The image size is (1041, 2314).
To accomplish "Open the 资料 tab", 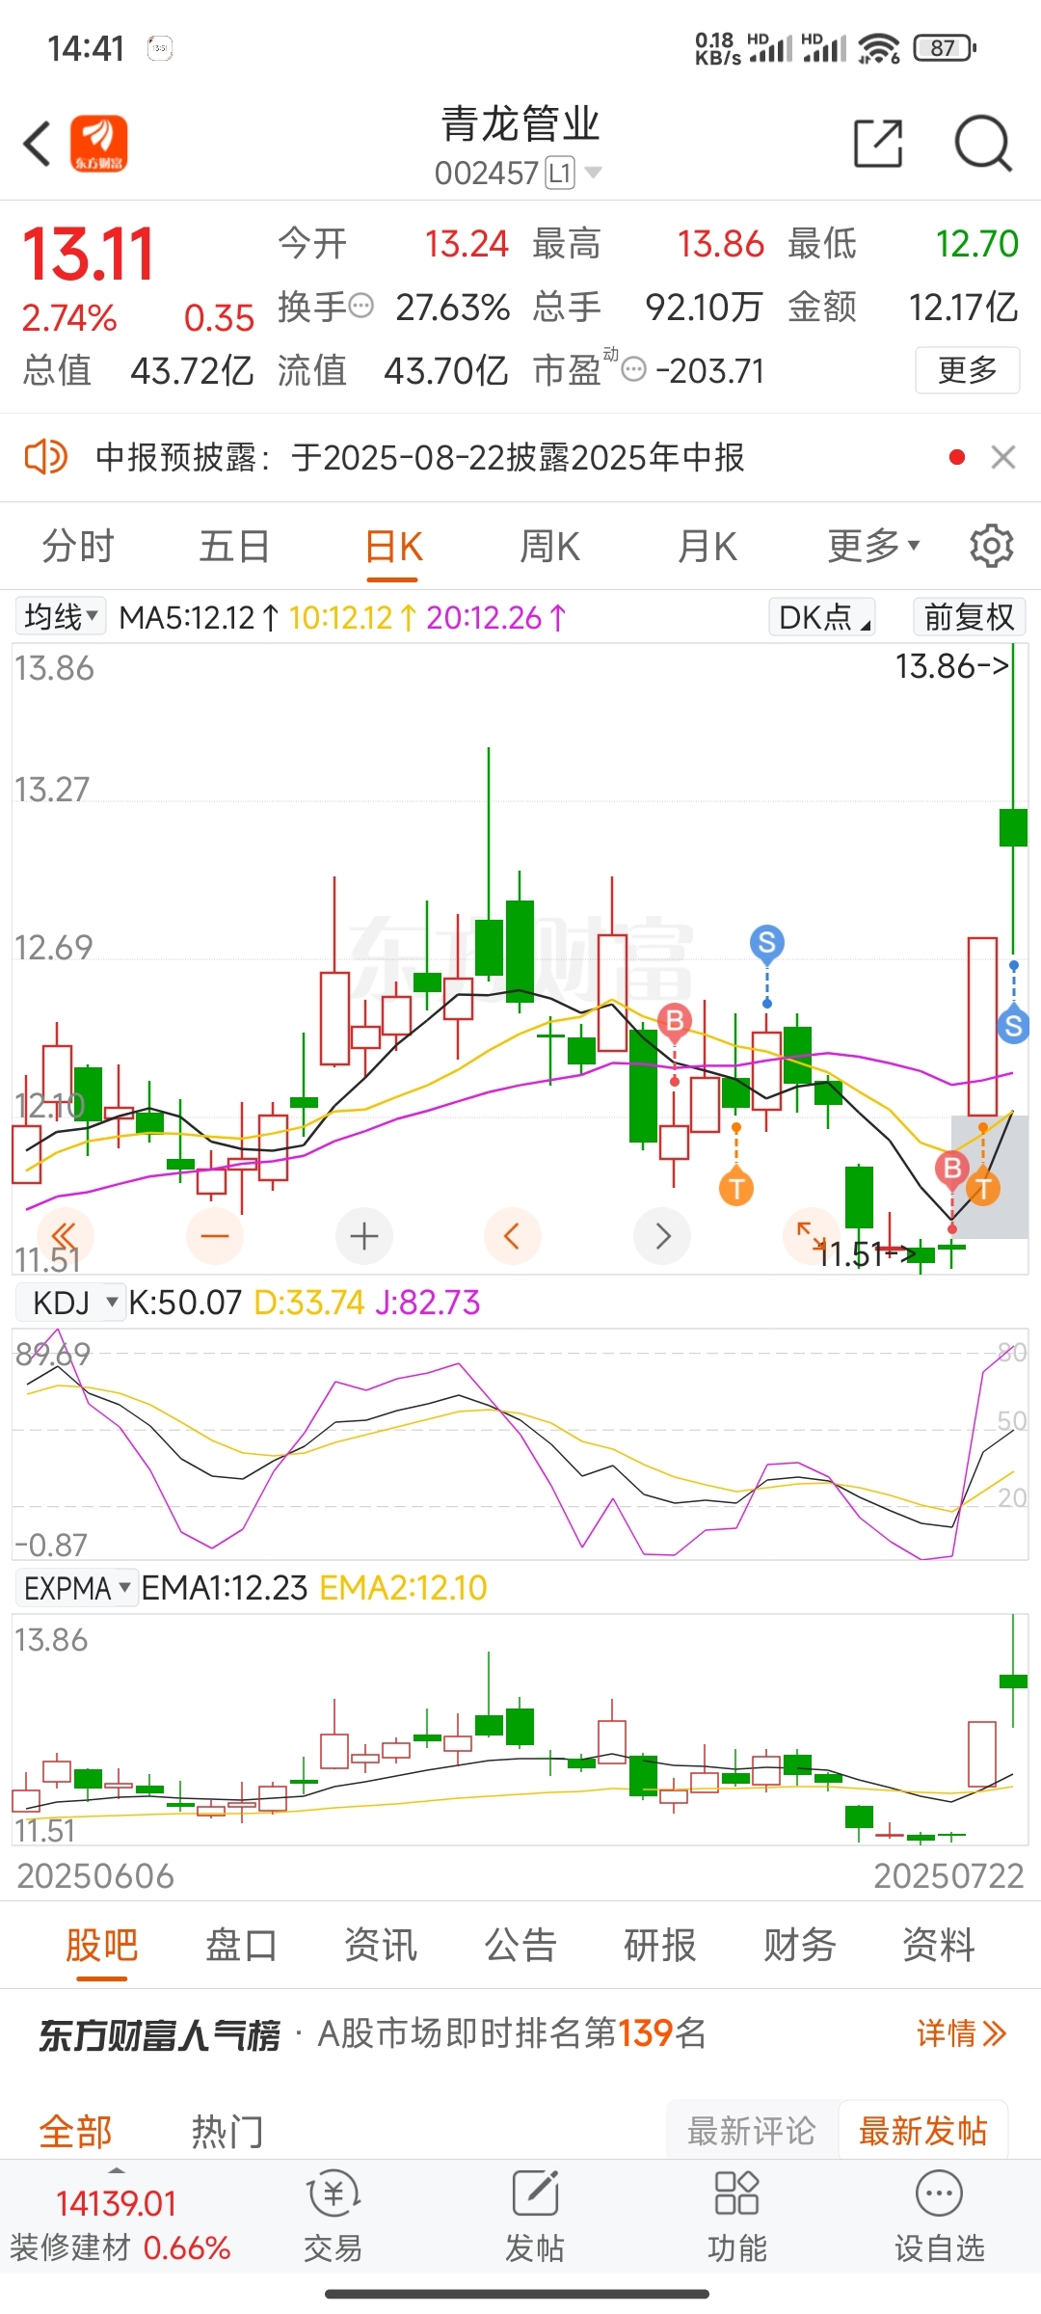I will 939,1944.
